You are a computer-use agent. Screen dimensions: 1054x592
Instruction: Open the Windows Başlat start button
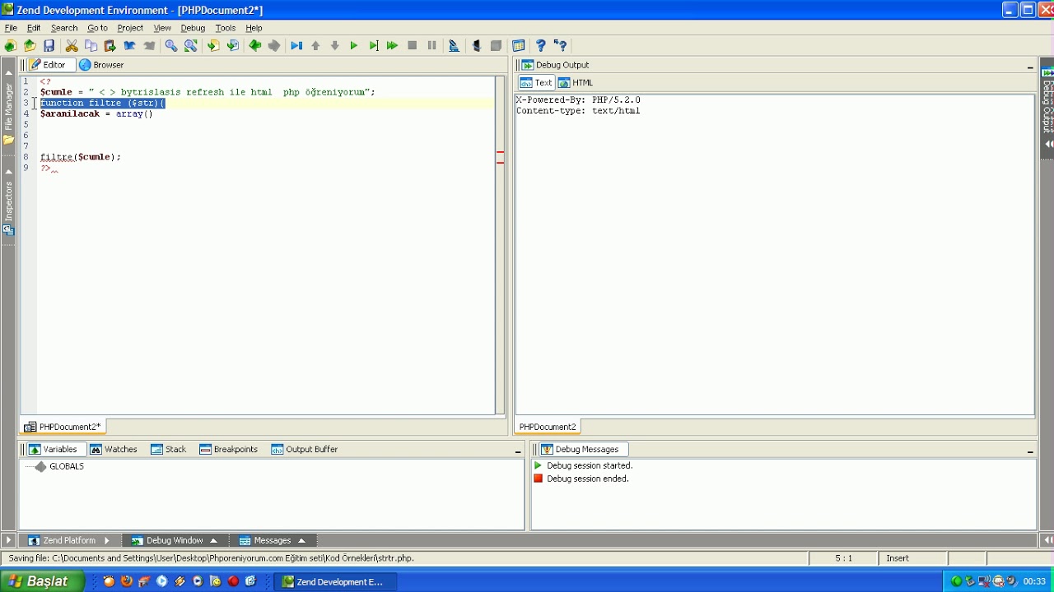(x=43, y=581)
